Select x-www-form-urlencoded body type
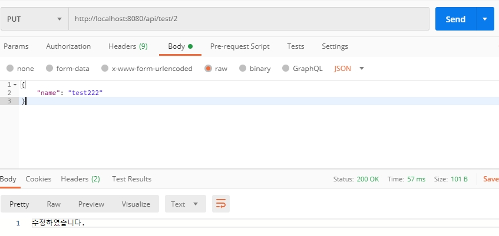This screenshot has width=499, height=236. click(147, 69)
